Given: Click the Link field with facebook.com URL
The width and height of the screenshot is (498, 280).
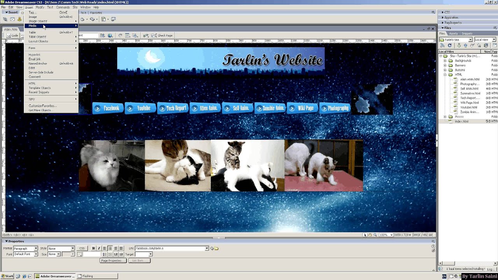Looking at the screenshot, I should click(172, 248).
